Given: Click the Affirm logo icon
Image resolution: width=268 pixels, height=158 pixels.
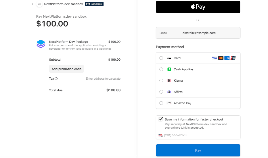Looking at the screenshot, I should (170, 92).
